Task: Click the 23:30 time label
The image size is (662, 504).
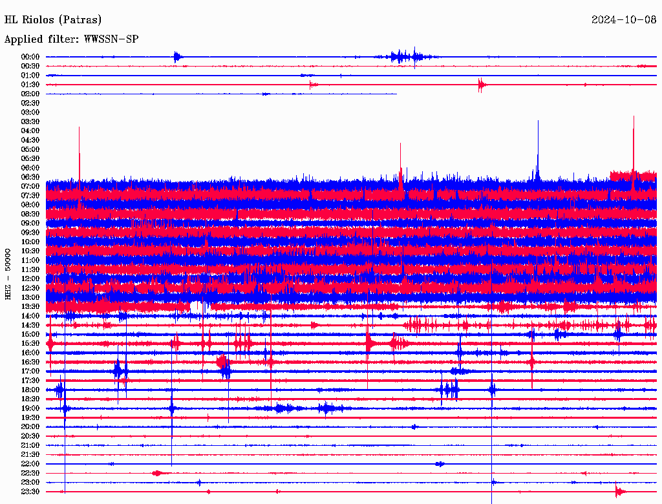Action: pyautogui.click(x=30, y=492)
